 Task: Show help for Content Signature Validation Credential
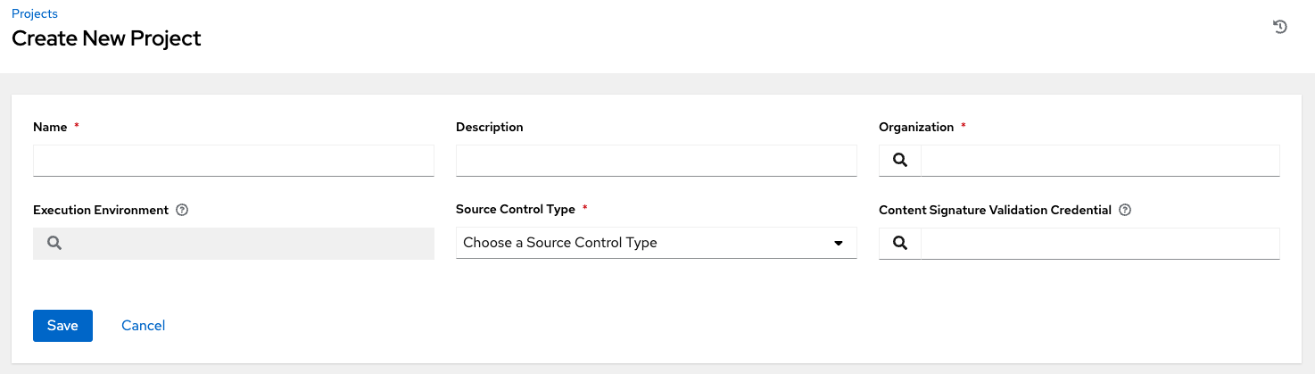tap(1125, 211)
